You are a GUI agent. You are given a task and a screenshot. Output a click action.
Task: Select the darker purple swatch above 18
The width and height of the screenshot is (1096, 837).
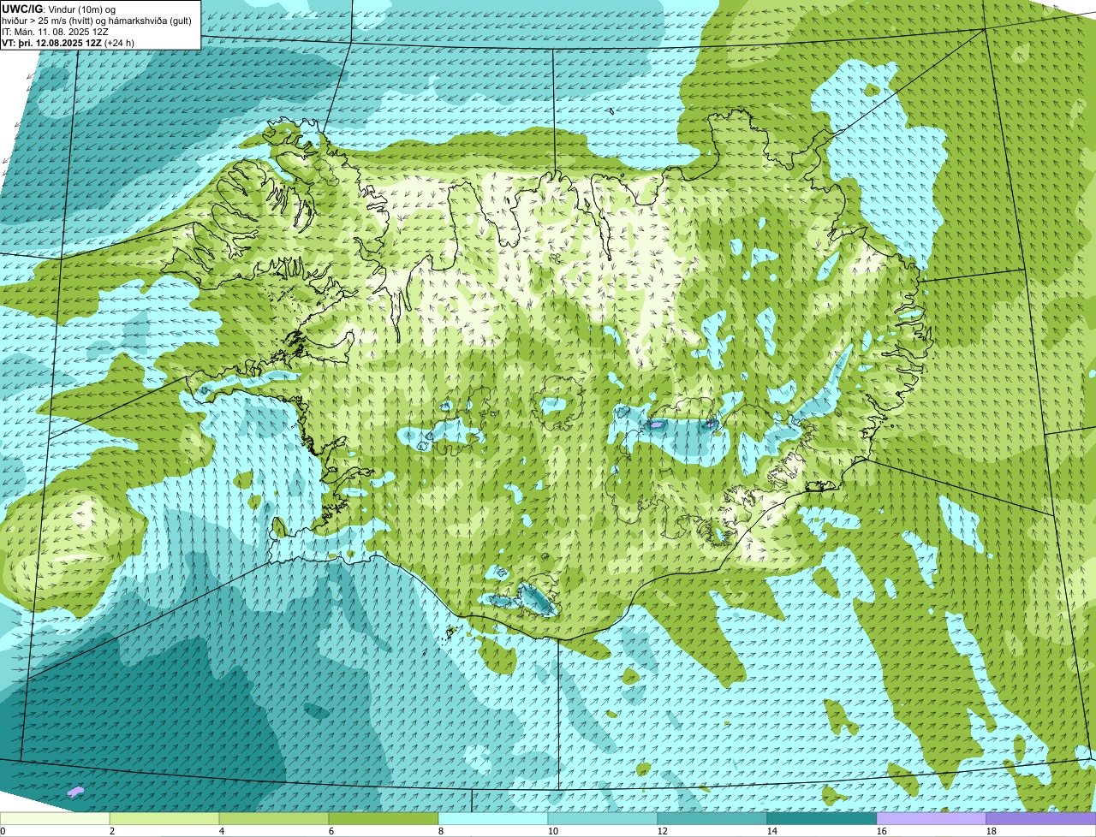1041,818
